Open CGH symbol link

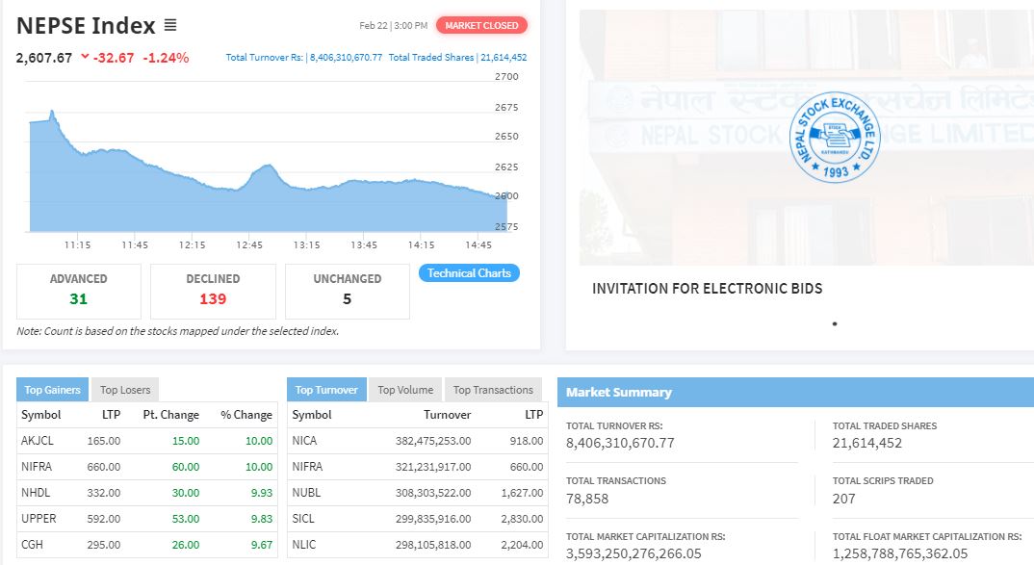[x=32, y=545]
